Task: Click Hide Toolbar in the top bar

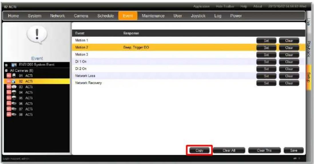Action: coord(225,6)
